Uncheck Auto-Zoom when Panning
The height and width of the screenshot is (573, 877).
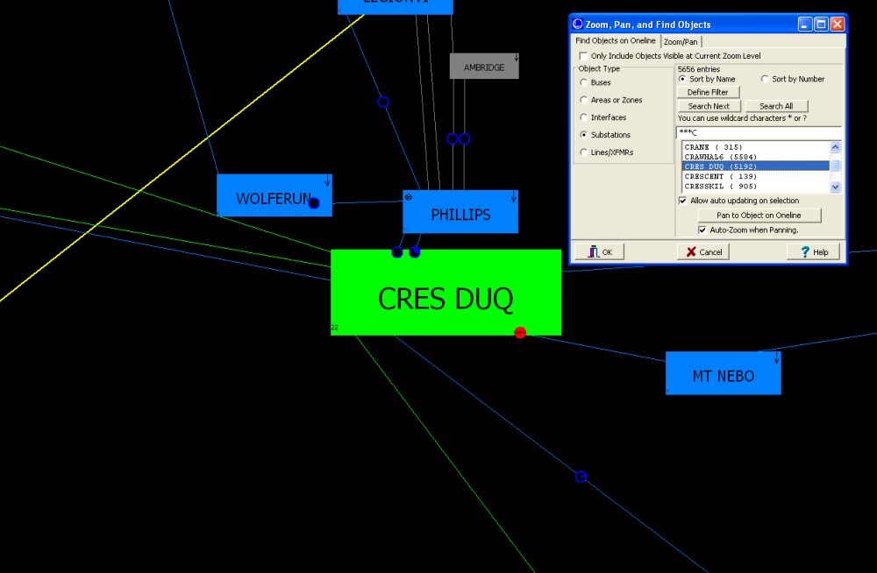(x=702, y=230)
